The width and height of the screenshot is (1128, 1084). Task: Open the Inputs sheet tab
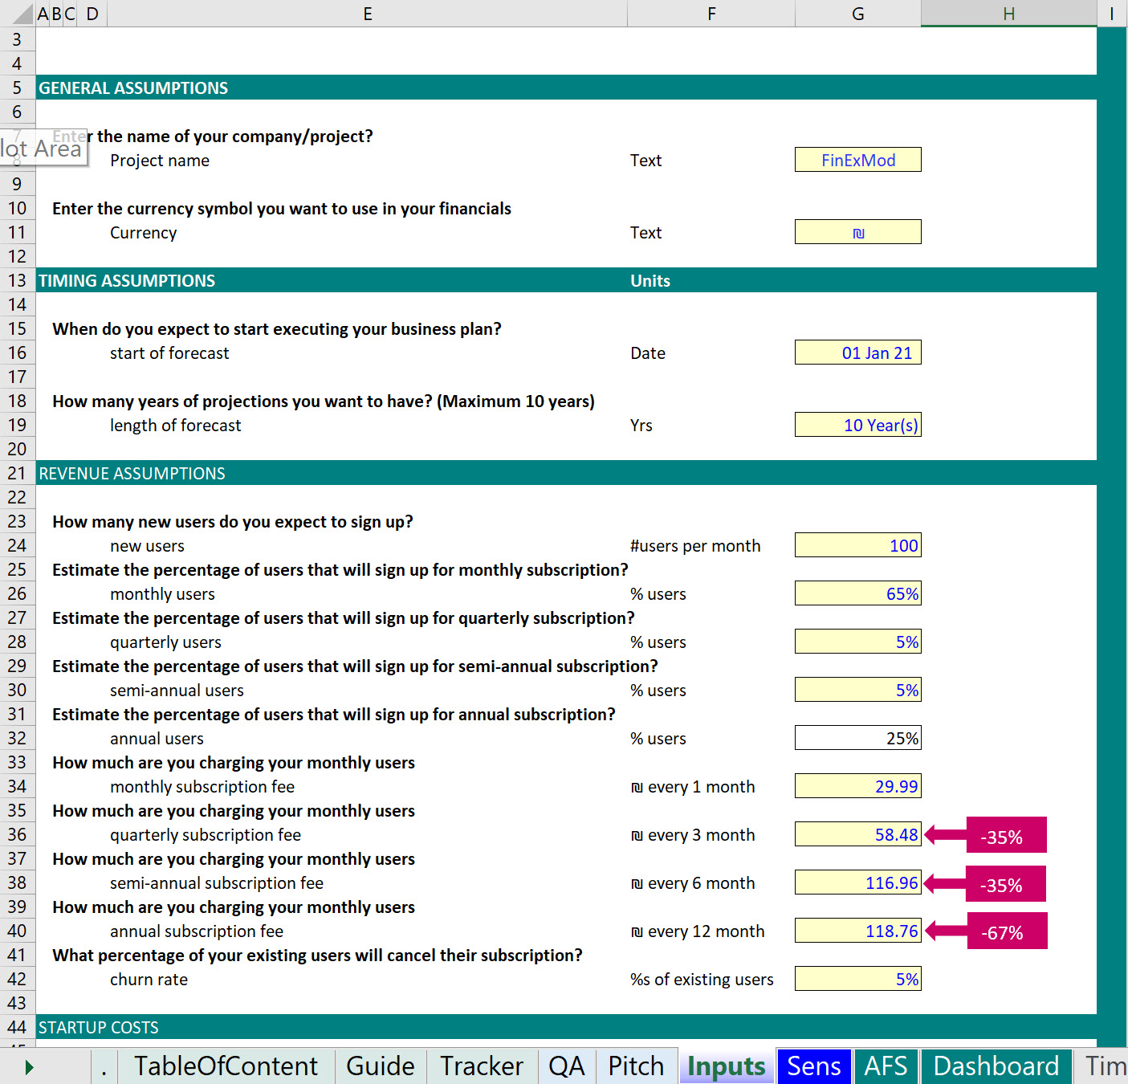727,1066
